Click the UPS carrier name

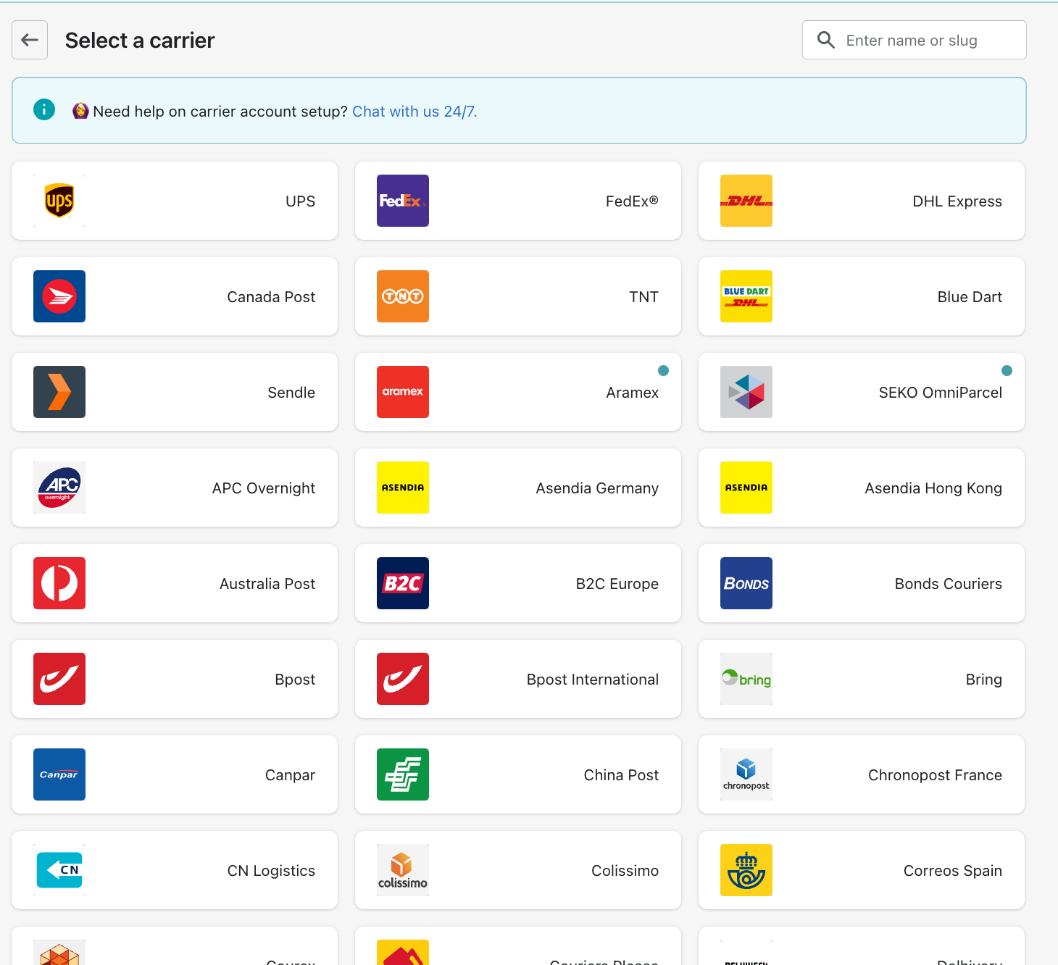click(x=300, y=201)
